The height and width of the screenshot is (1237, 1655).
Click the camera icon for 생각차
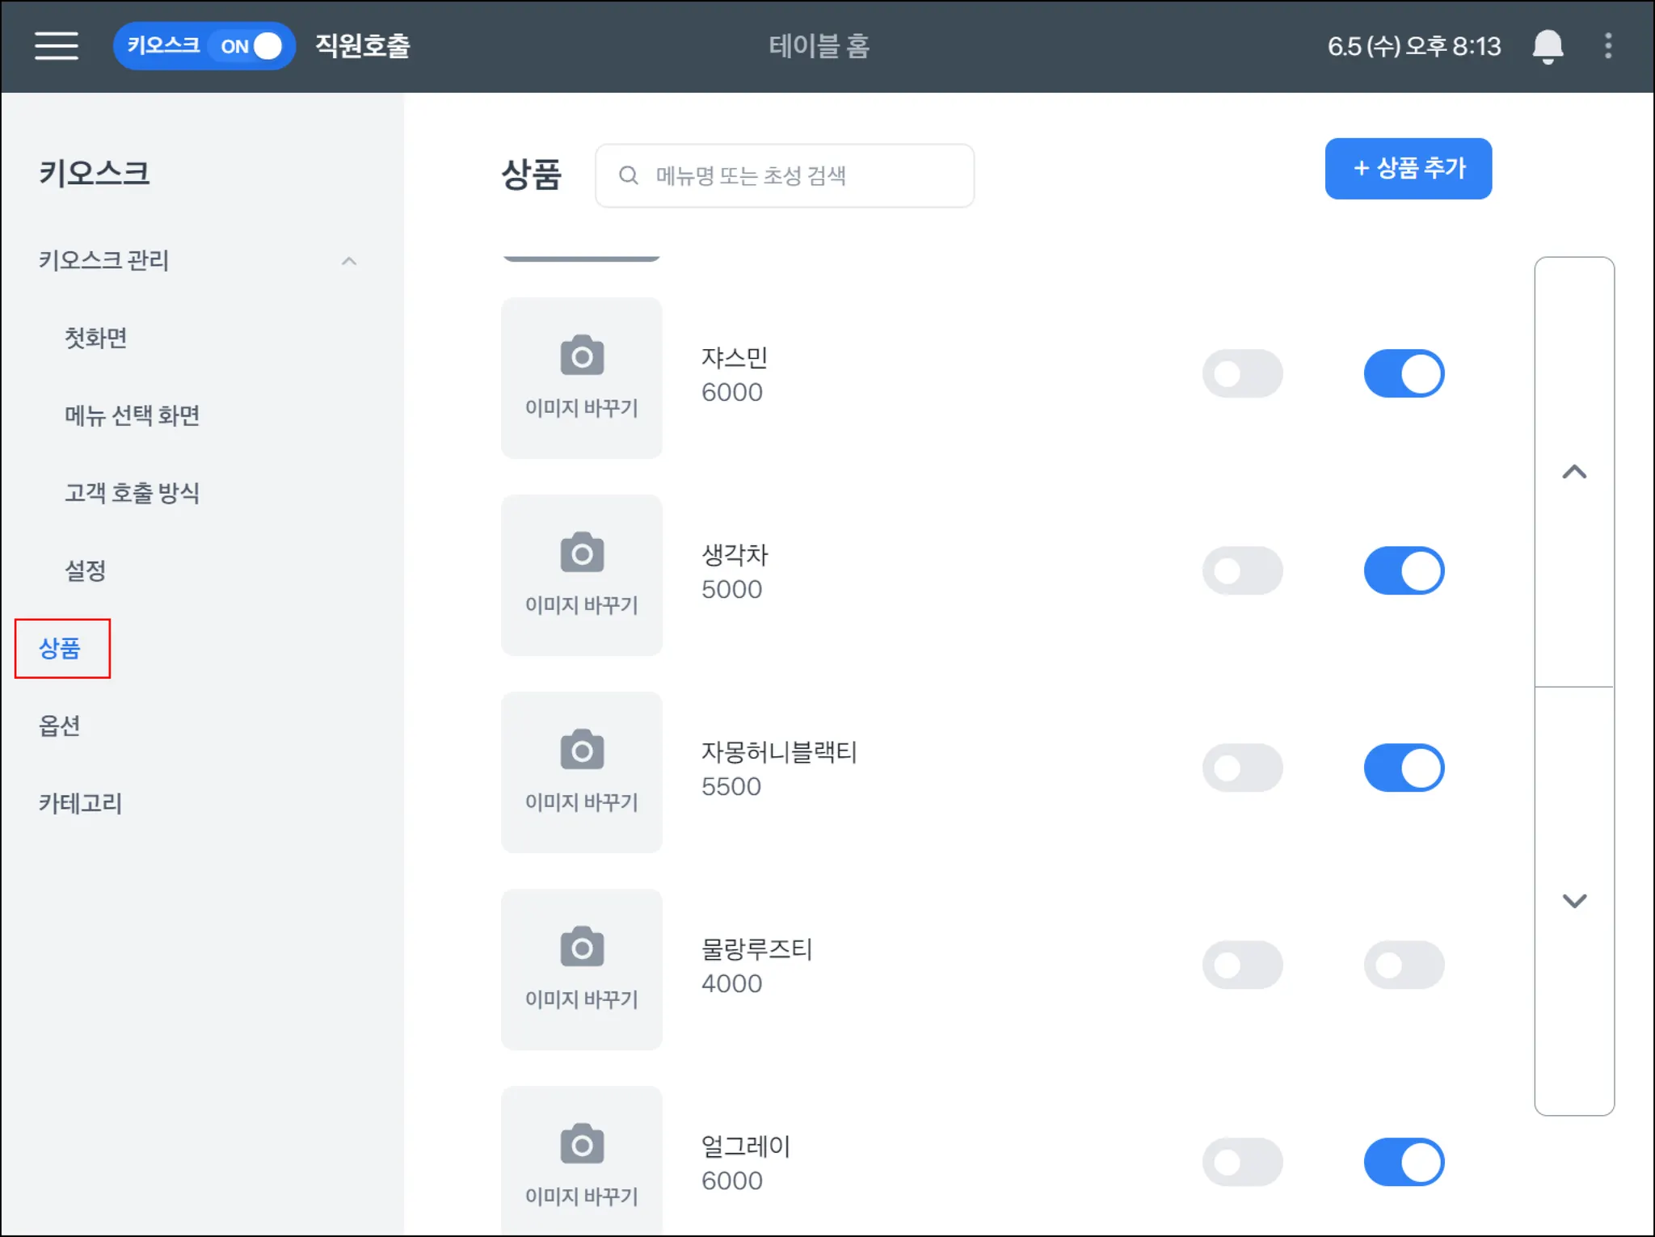pyautogui.click(x=582, y=553)
